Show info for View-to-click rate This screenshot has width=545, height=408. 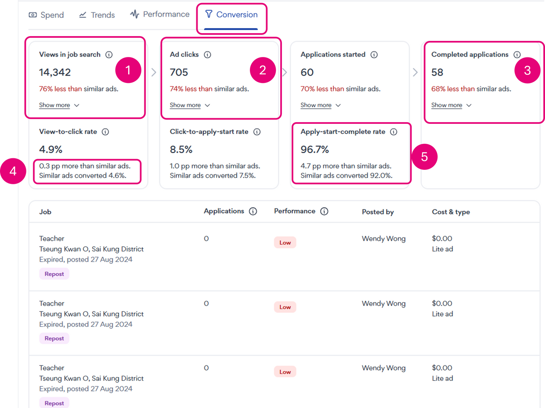click(105, 132)
